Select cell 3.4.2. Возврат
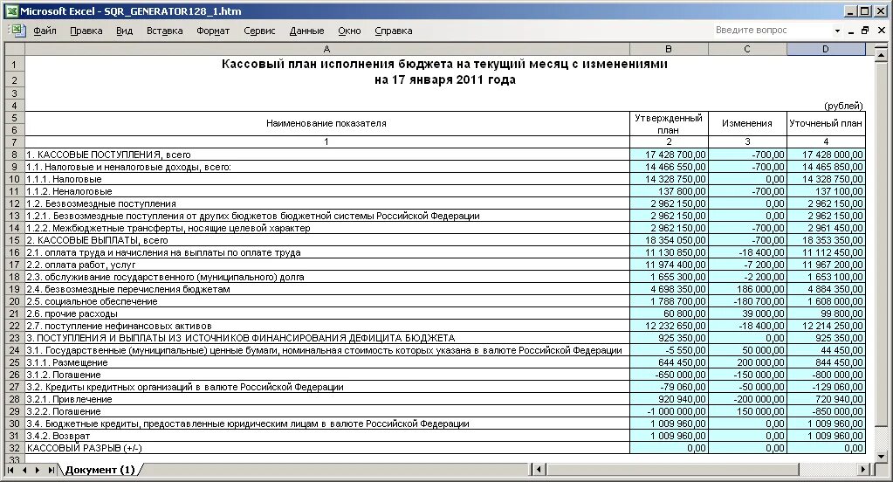Viewport: 893px width, 482px height. (326, 436)
